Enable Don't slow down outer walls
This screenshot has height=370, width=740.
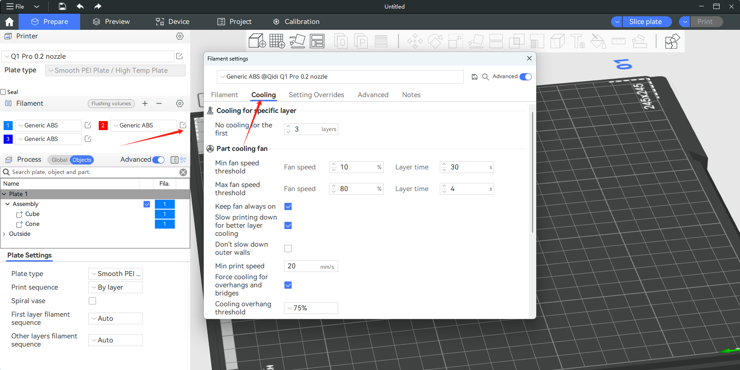tap(288, 248)
